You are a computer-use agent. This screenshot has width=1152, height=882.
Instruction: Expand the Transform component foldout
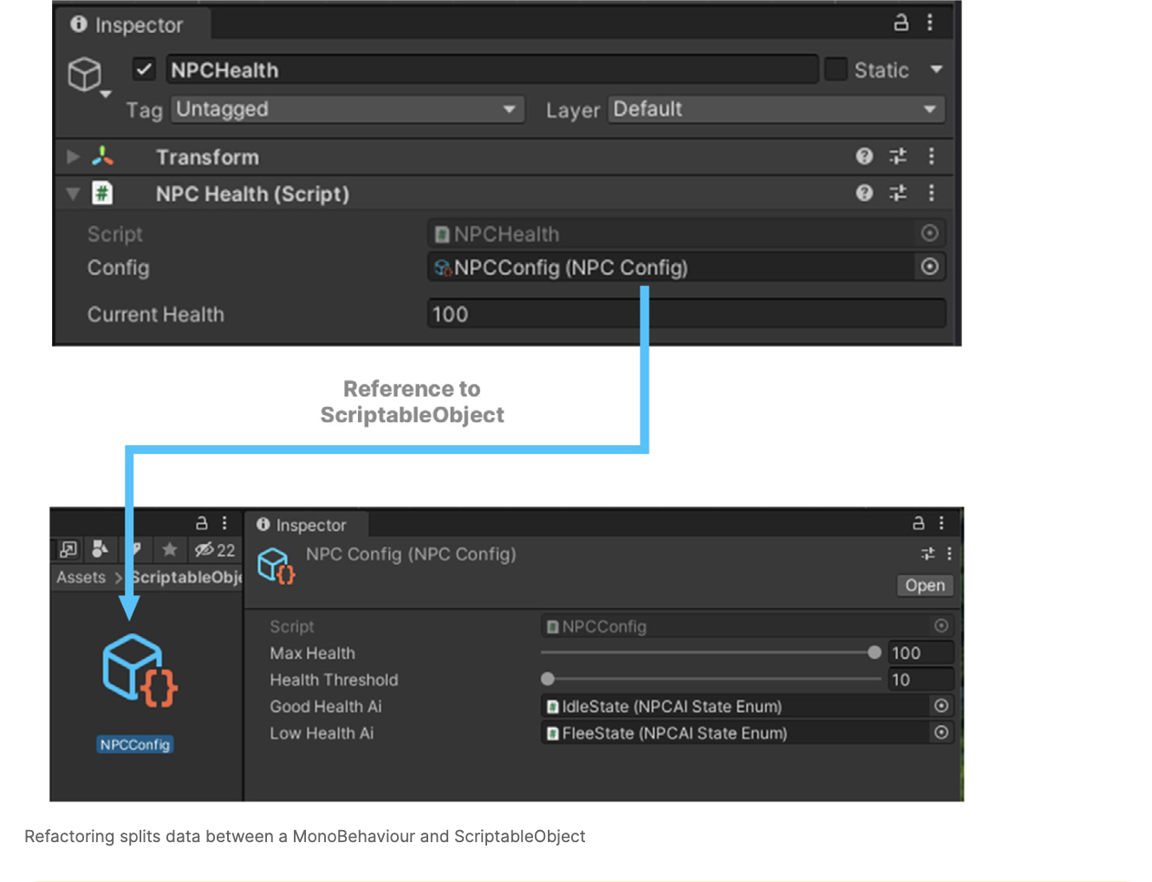click(x=73, y=157)
